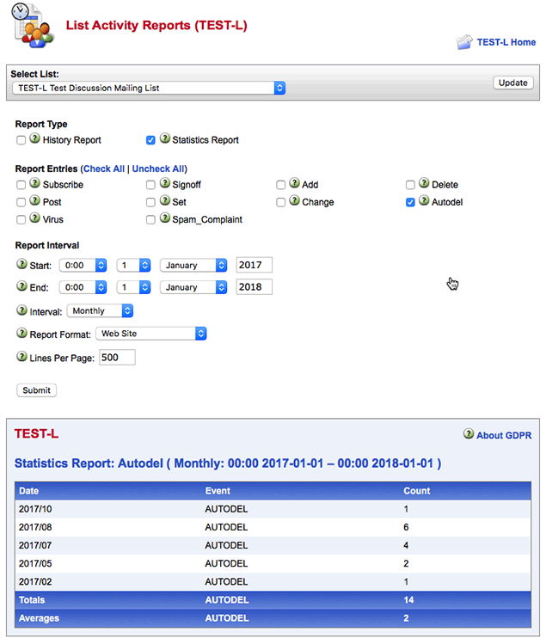Click the Totals count value 14

[408, 600]
